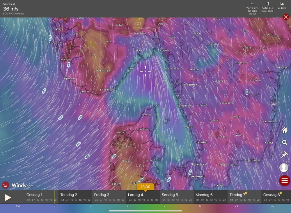Select premium day Tirsdag 7
This screenshot has width=291, height=213.
pyautogui.click(x=237, y=195)
